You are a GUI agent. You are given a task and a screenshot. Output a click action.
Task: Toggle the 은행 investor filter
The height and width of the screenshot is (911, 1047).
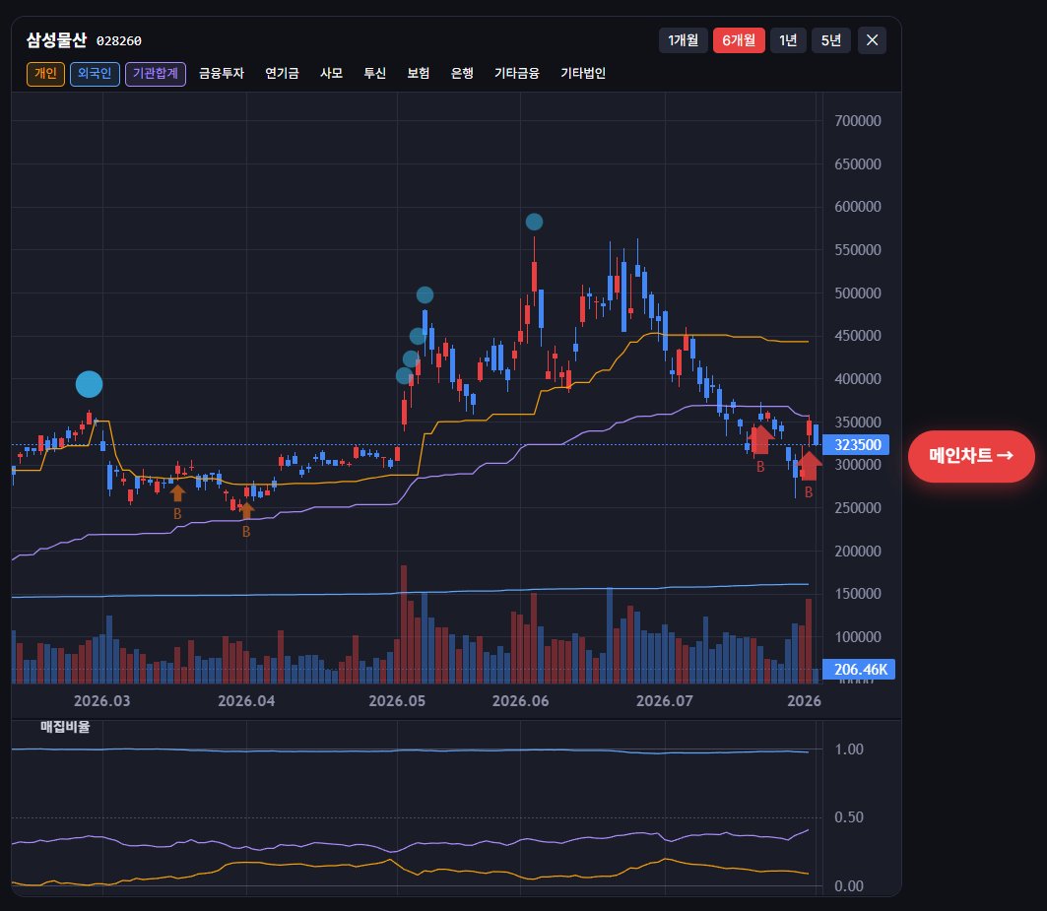click(462, 74)
